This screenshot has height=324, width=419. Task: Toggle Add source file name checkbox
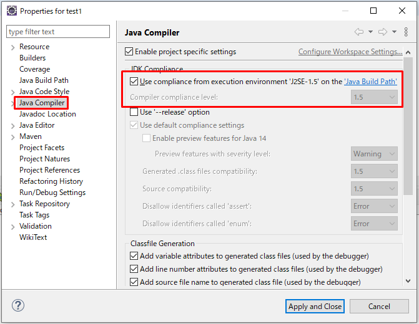(134, 282)
